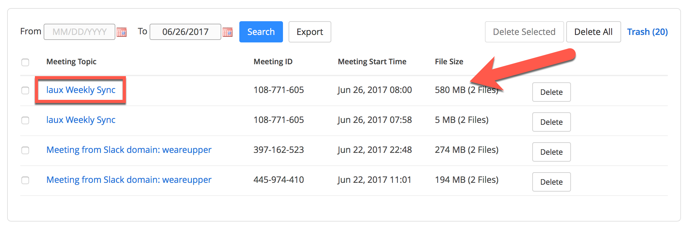
Task: Open the highlighted laux Weekly Sync recording
Action: click(x=81, y=90)
